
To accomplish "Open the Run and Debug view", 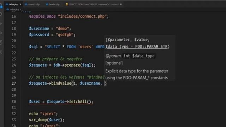I will (1, 33).
